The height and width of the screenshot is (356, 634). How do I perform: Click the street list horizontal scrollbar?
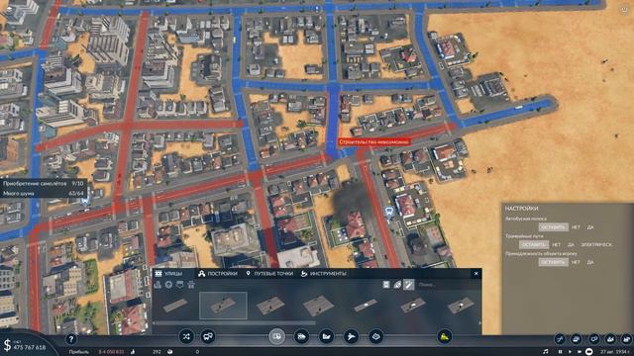point(235,323)
